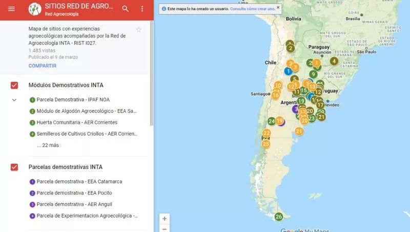Select Parcela Demostrativa - IPAF NOA
410x232 pixels.
73,100
